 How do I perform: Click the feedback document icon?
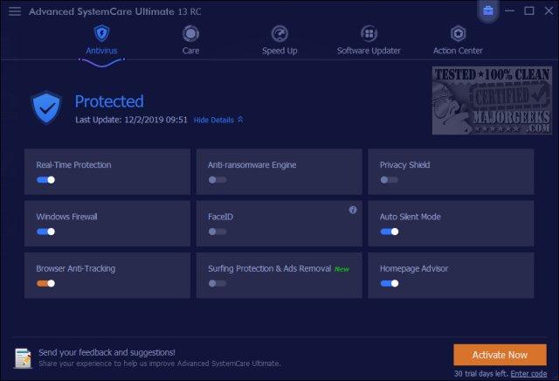pyautogui.click(x=24, y=358)
